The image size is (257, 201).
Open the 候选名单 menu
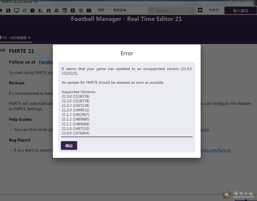coord(120,10)
